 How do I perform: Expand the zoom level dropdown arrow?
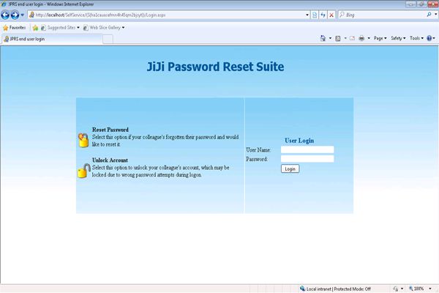[x=430, y=289]
